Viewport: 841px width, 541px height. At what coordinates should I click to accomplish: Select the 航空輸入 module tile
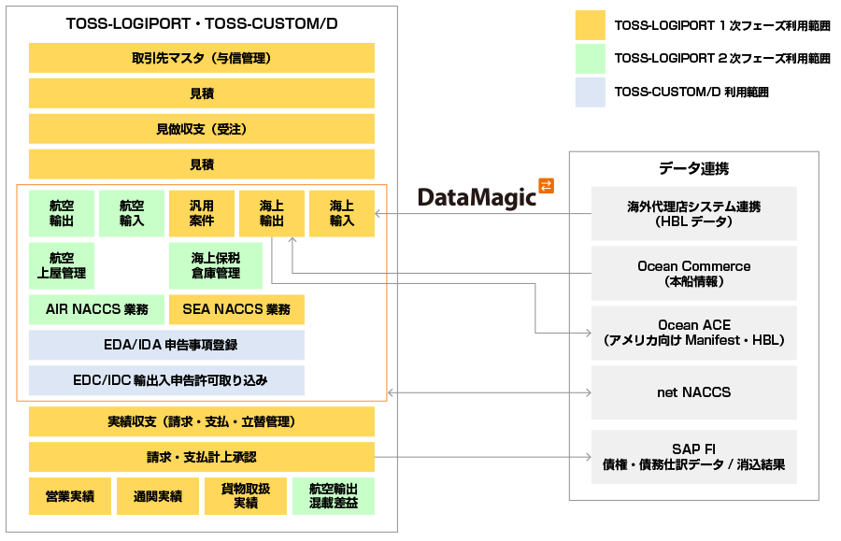pos(134,212)
